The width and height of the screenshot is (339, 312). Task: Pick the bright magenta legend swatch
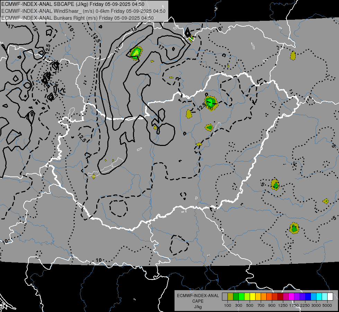292,297
